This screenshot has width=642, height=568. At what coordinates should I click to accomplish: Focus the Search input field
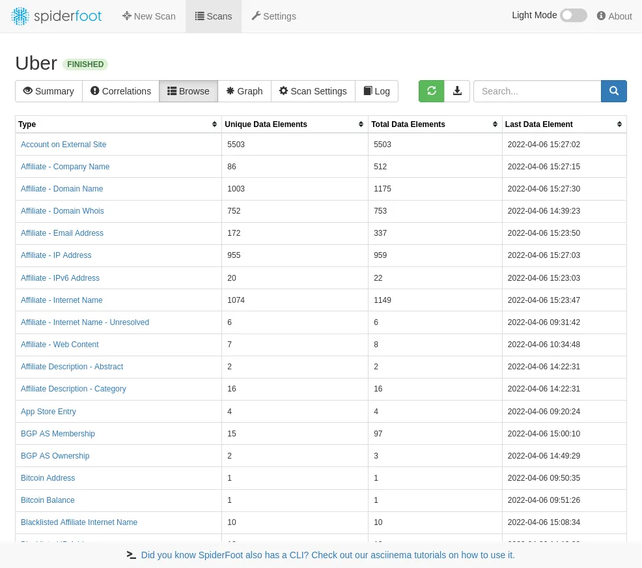(537, 91)
